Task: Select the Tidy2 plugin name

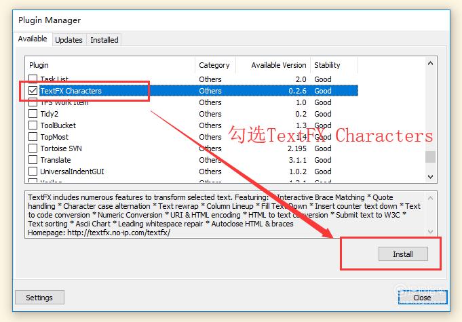Action: (50, 114)
